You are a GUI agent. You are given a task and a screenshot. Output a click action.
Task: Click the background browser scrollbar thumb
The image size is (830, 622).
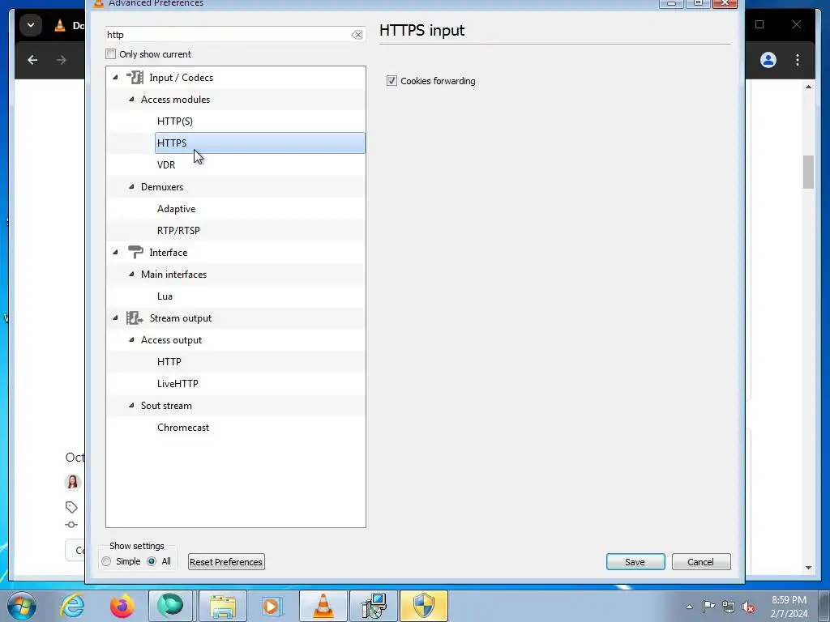[808, 172]
